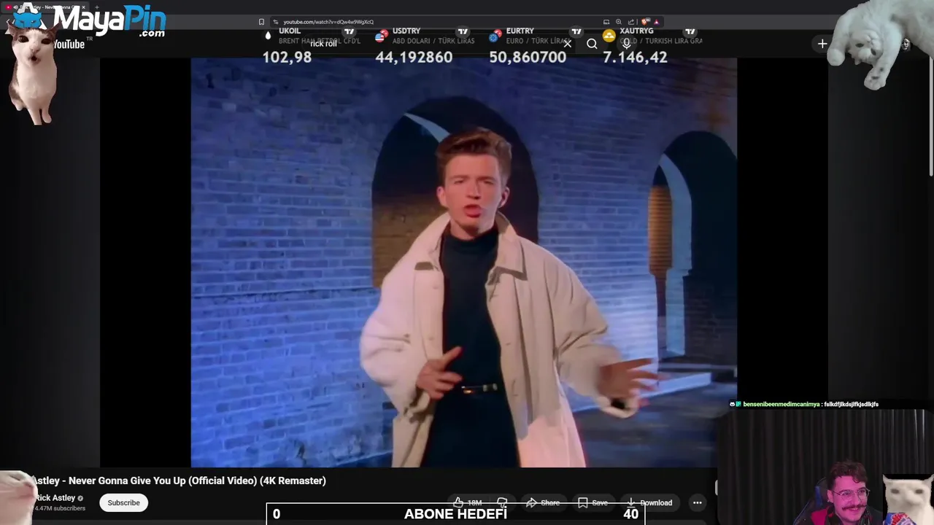This screenshot has width=934, height=525.
Task: Close the Rick Astley browser tab
Action: [x=83, y=7]
